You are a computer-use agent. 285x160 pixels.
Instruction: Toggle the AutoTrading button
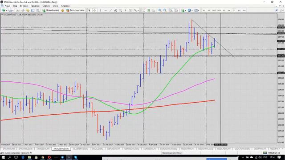75,10
